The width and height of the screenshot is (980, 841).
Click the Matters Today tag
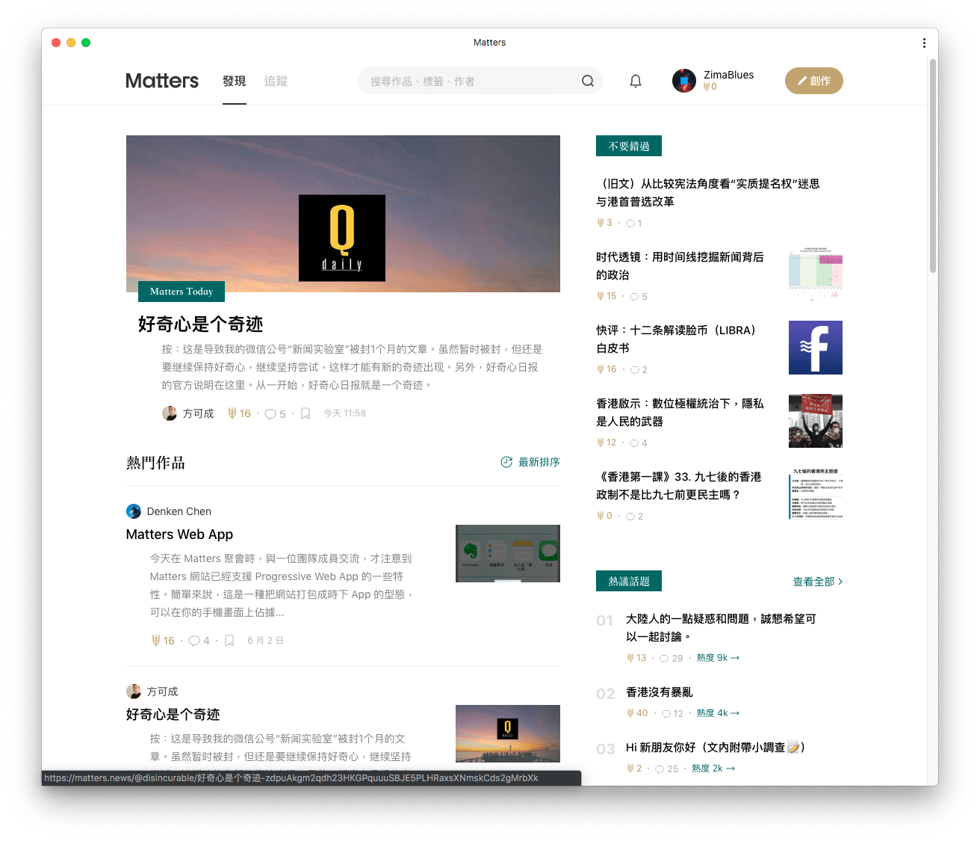(x=182, y=292)
